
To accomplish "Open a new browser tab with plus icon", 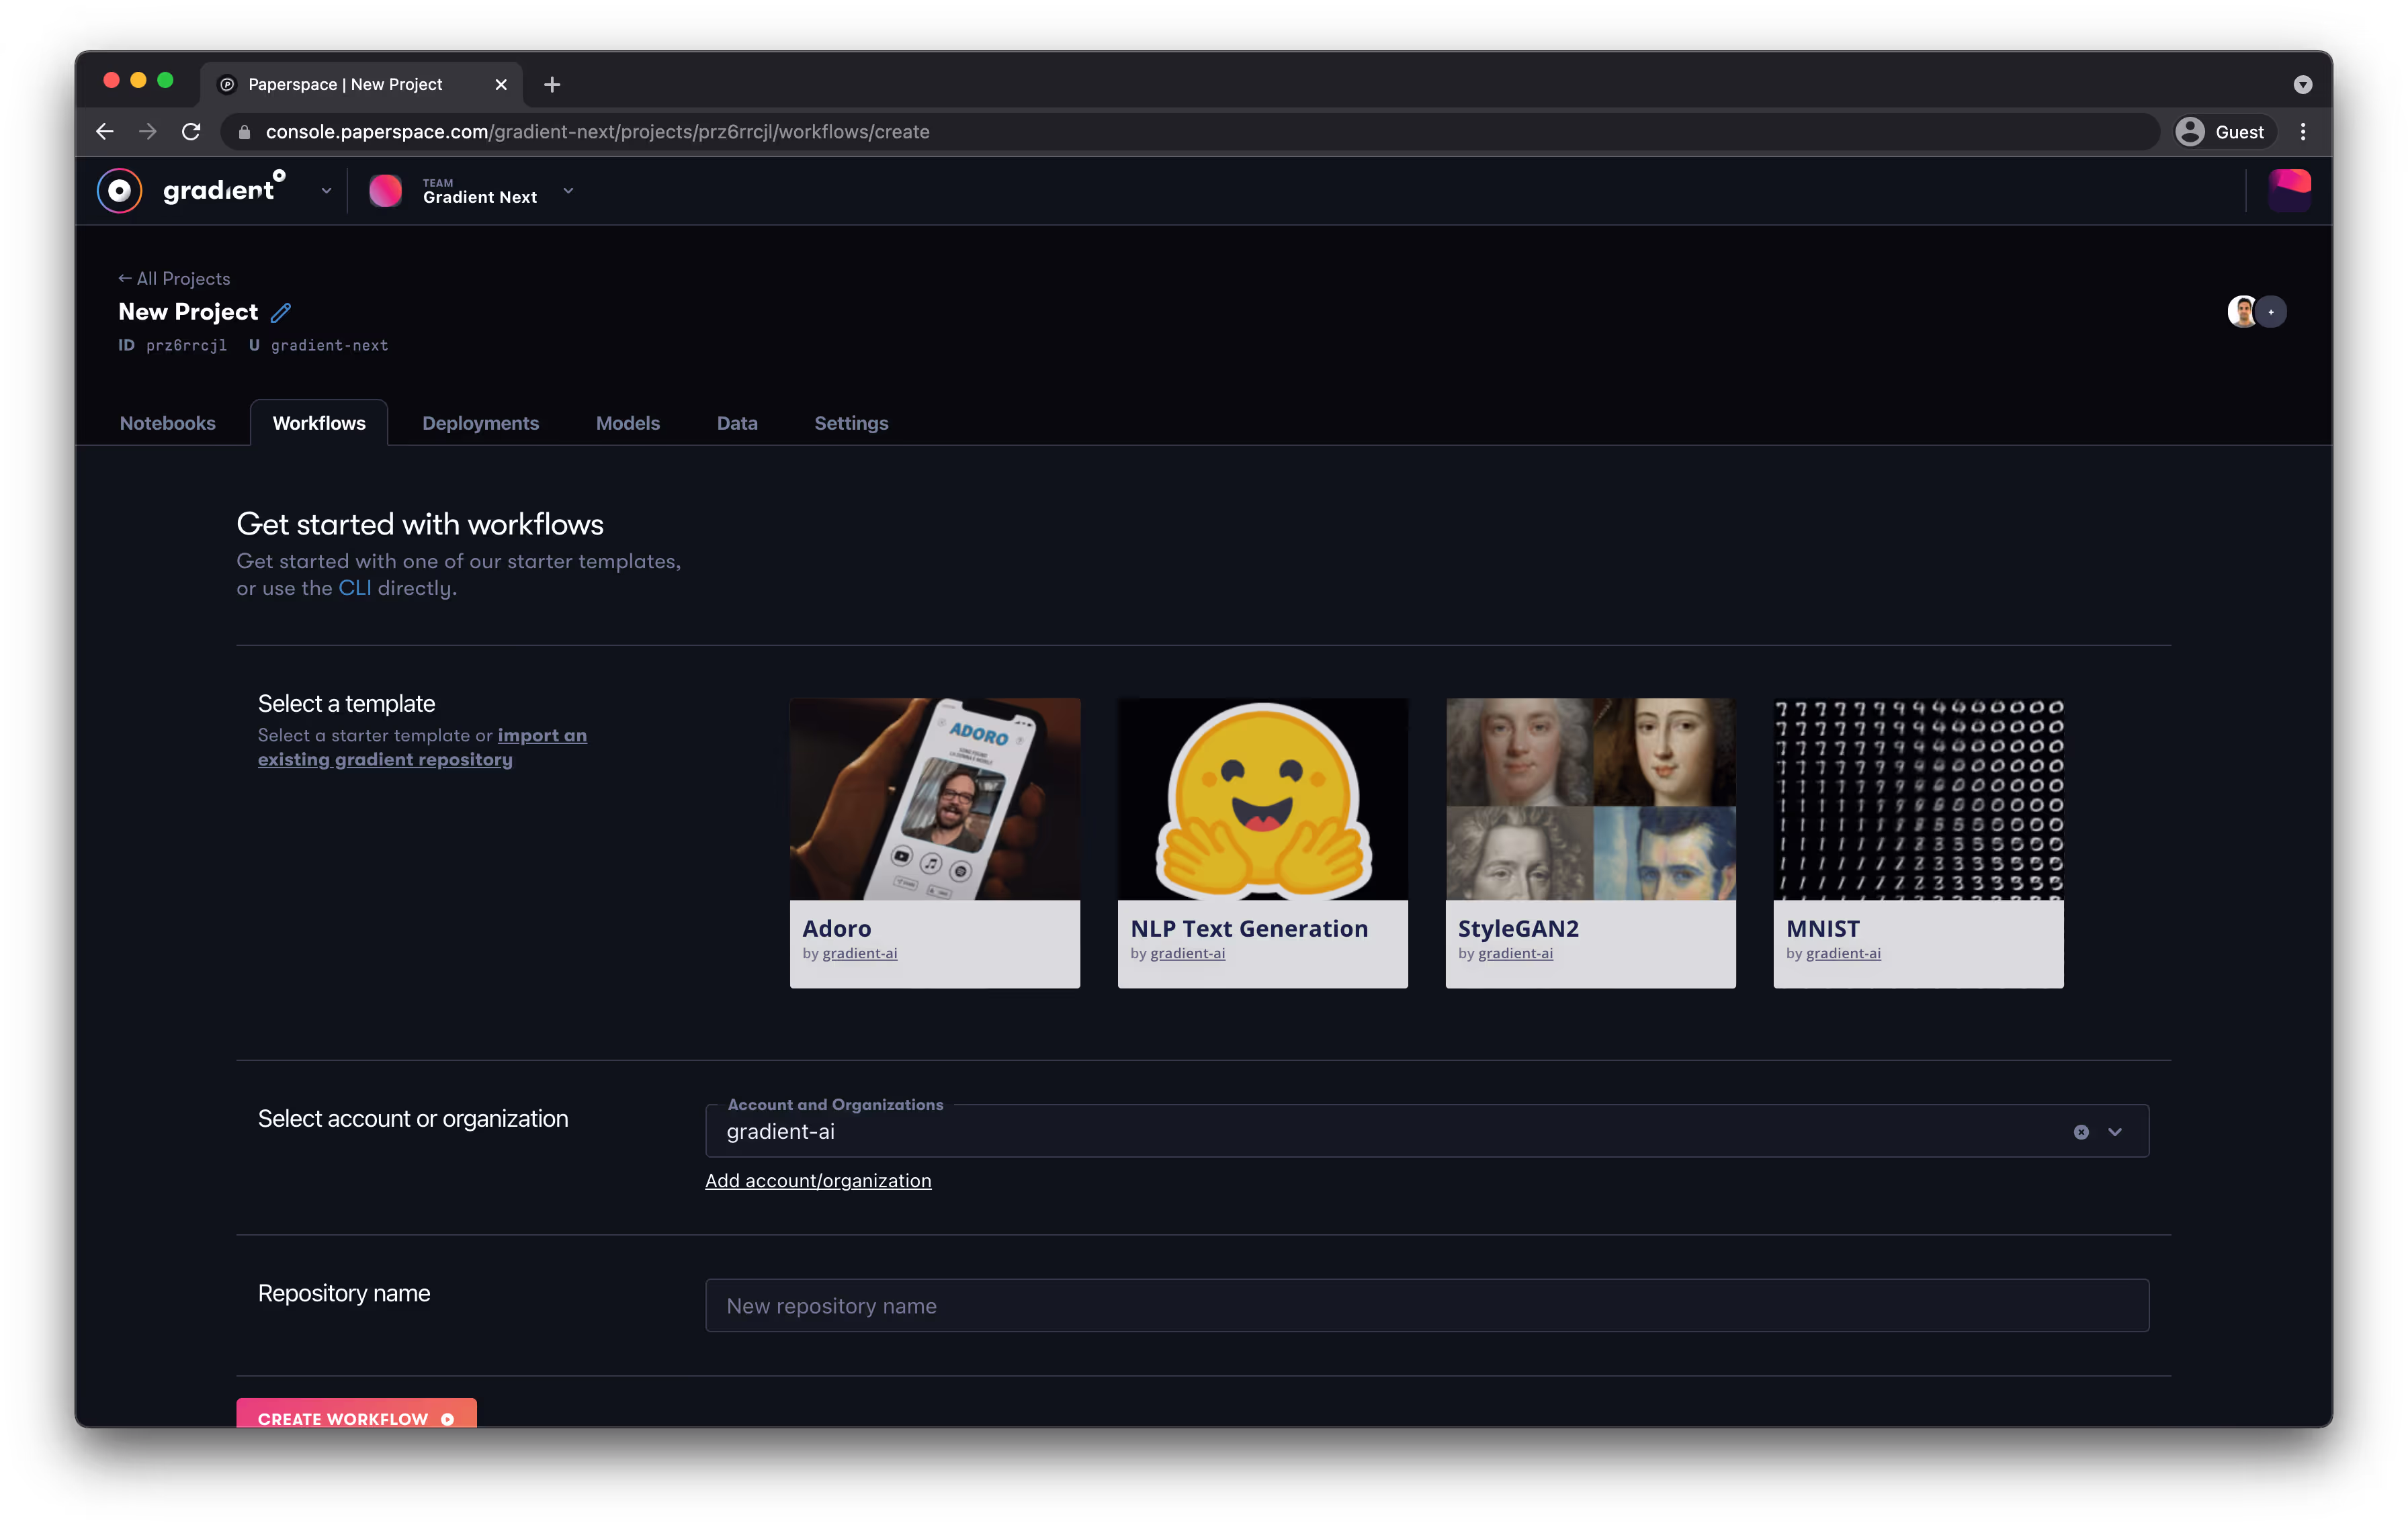I will tap(552, 85).
